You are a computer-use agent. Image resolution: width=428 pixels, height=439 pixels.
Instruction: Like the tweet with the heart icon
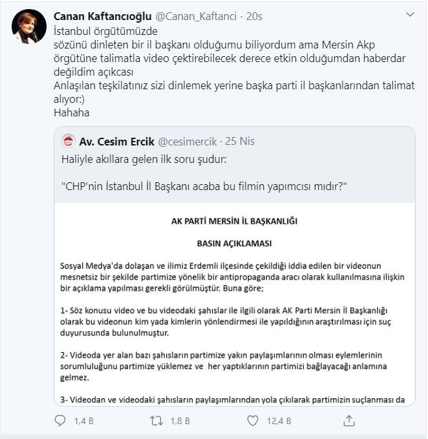point(254,421)
